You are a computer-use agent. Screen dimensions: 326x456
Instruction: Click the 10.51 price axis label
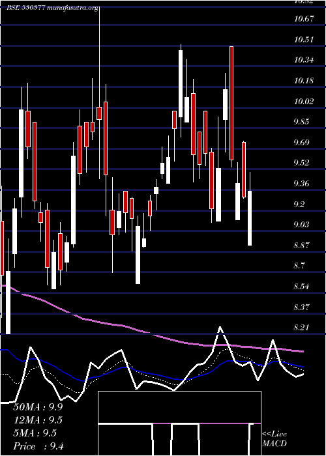(304, 40)
